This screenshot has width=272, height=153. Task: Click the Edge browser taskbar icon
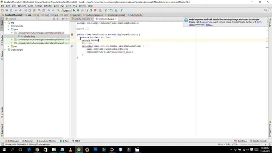pyautogui.click(x=29, y=150)
